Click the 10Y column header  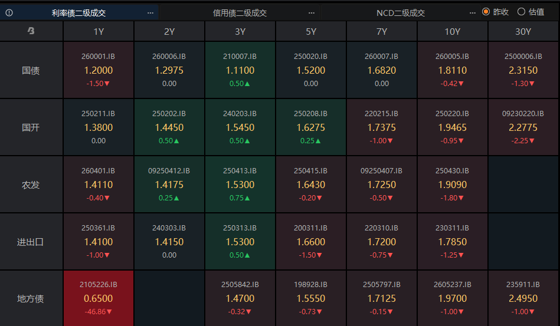coord(453,32)
